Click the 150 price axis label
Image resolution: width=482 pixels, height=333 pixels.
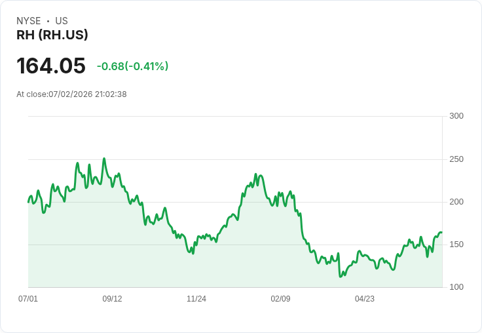[456, 245]
